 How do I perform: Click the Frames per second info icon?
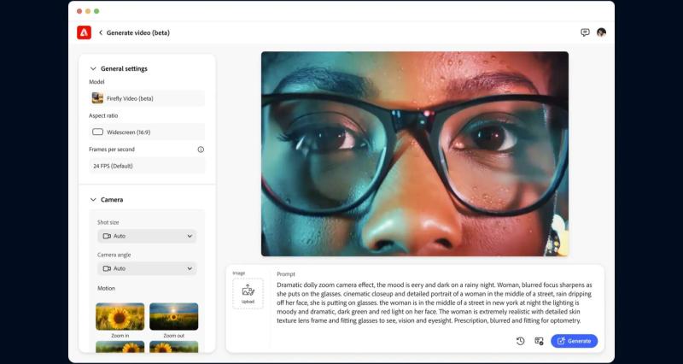coord(201,150)
